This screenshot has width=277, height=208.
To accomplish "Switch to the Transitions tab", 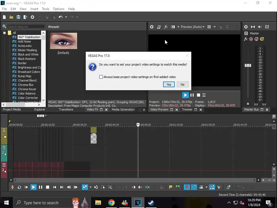I will tap(66, 109).
